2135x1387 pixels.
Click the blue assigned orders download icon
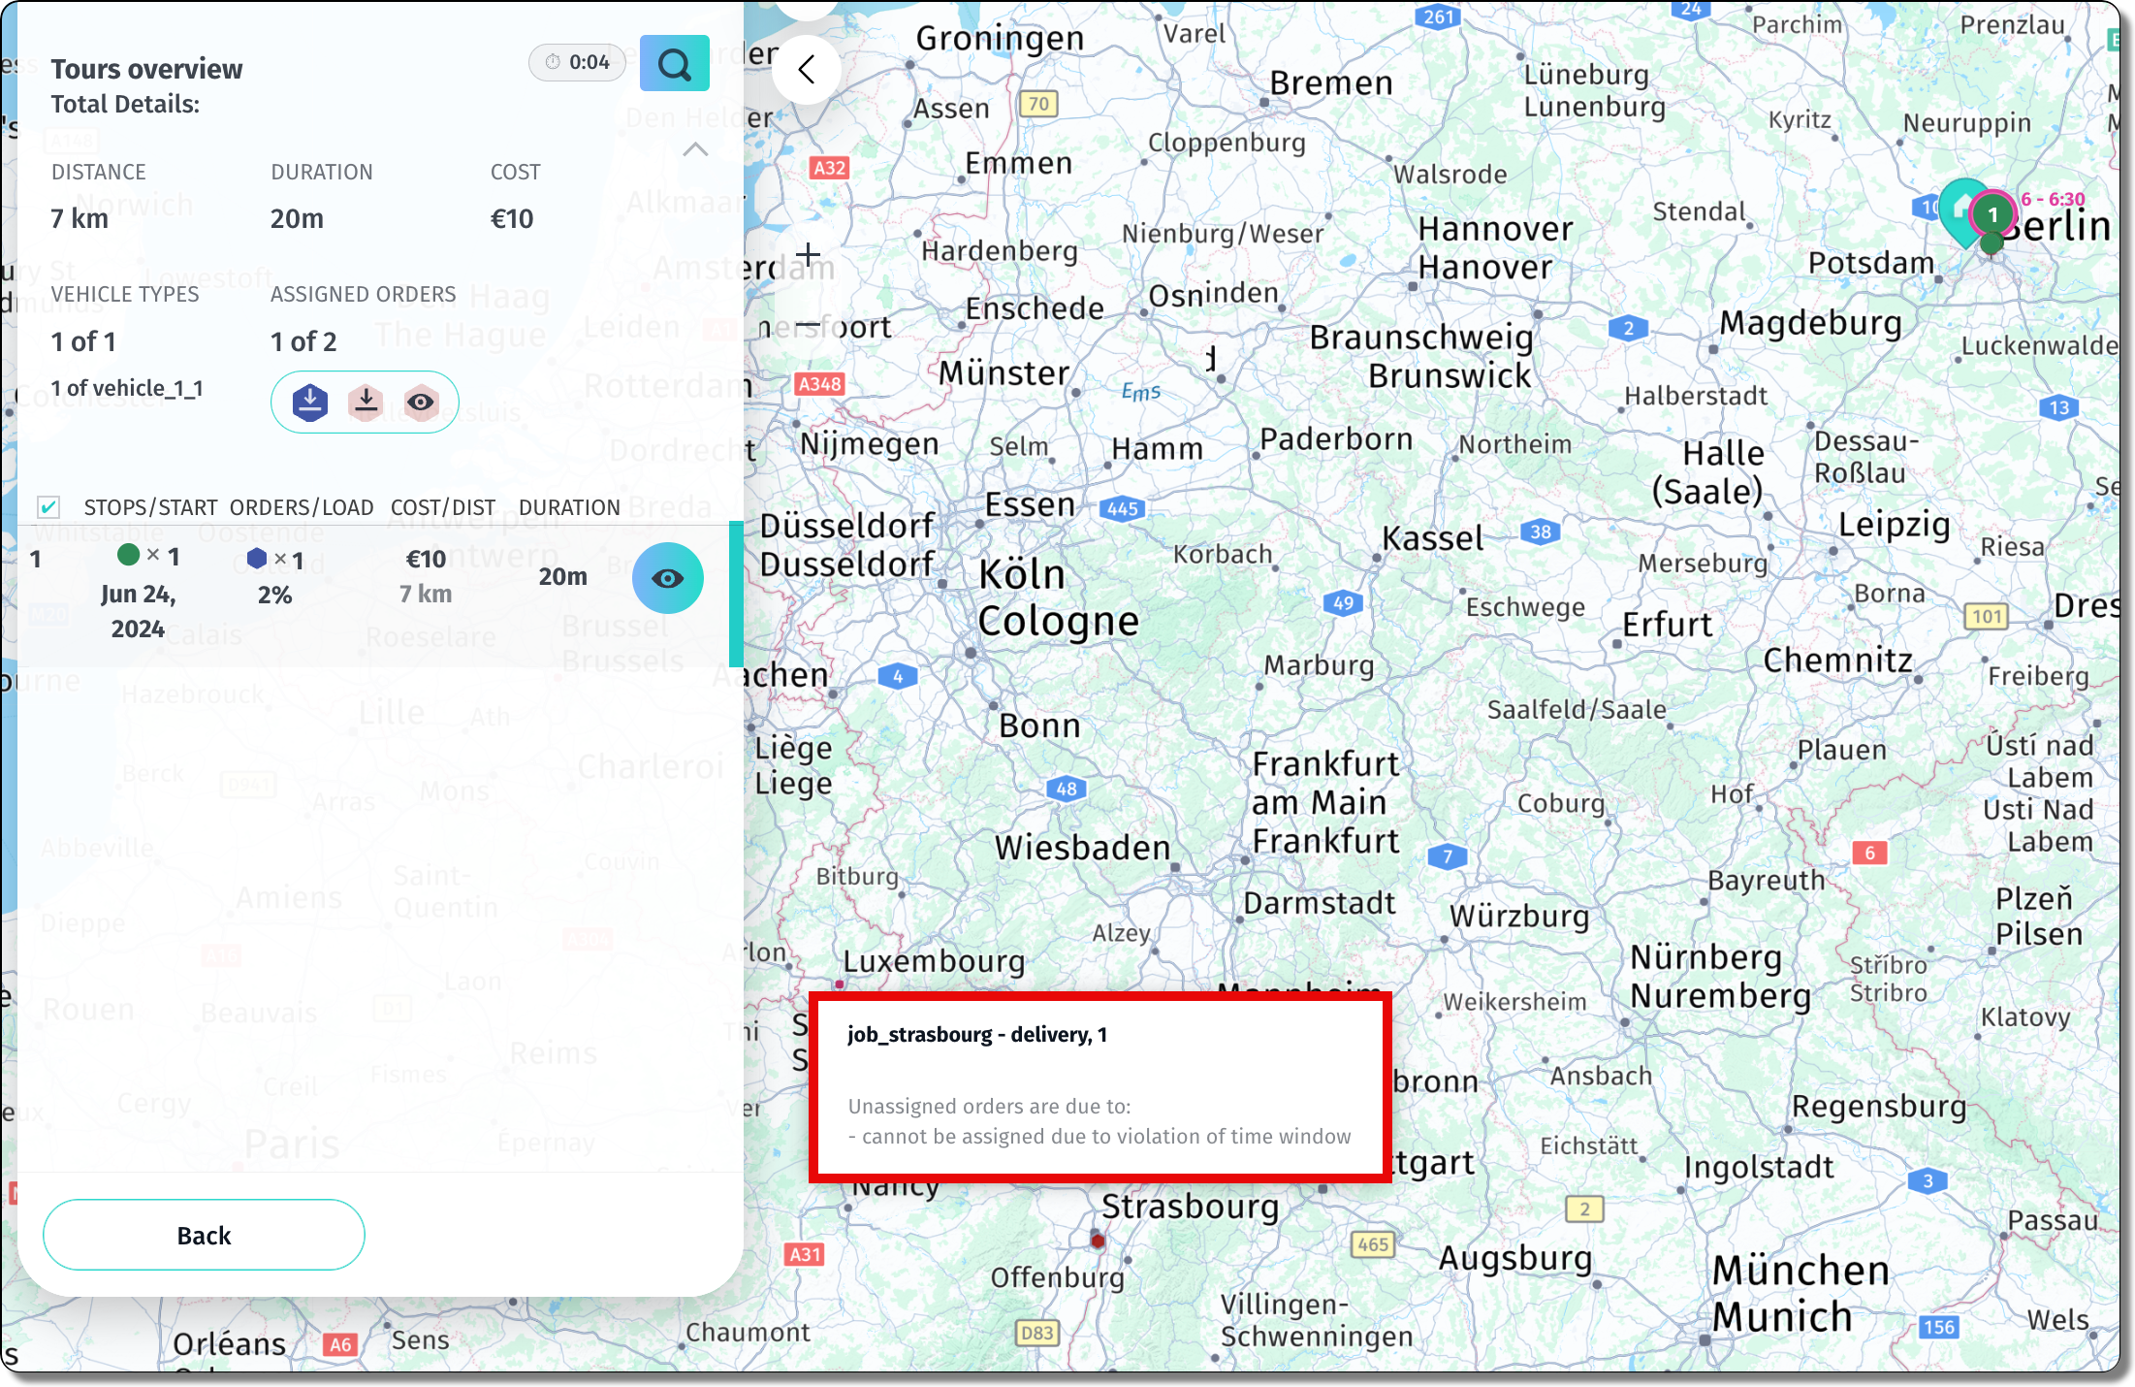(310, 402)
